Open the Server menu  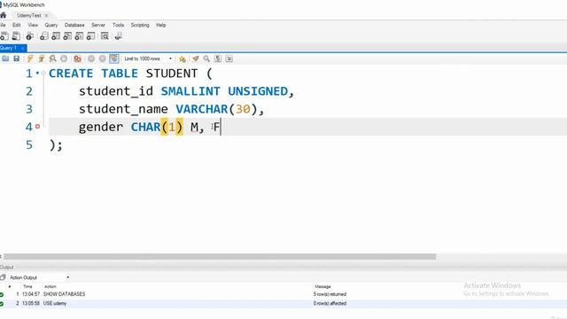click(x=98, y=25)
